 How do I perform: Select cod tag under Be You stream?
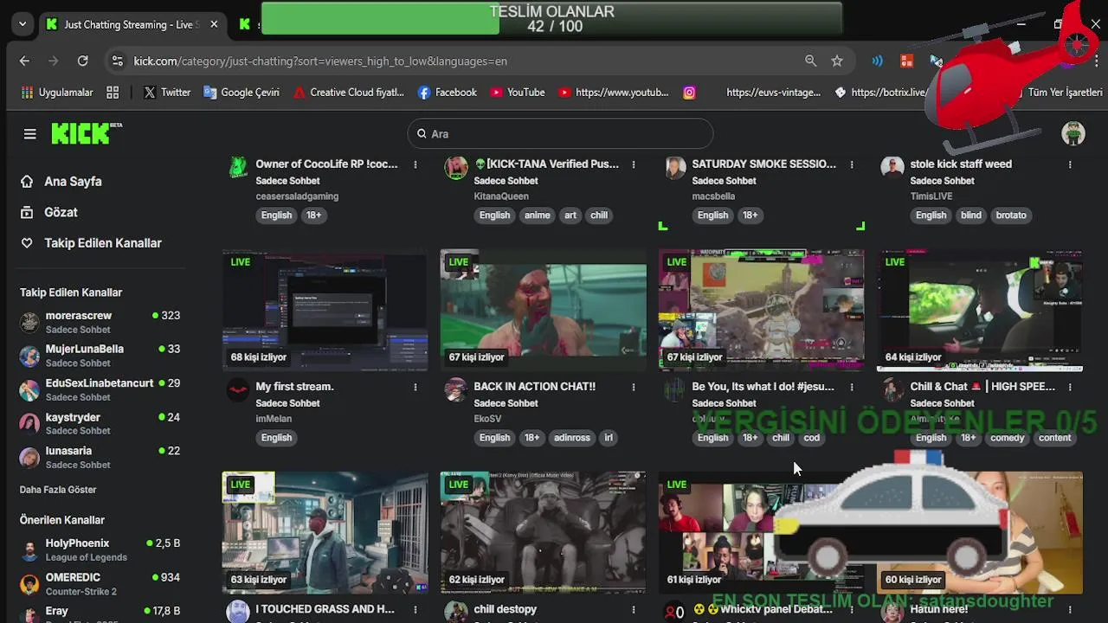coord(811,438)
